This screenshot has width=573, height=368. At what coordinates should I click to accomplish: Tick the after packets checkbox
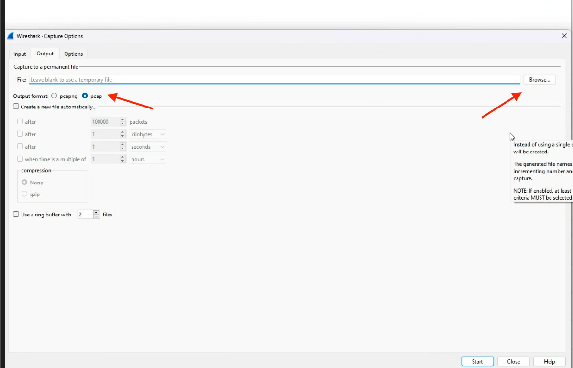[x=20, y=121]
